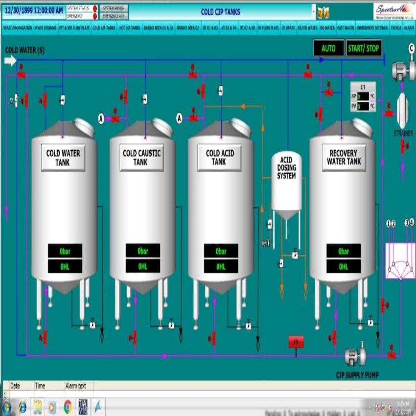Click the COLD CAUSTIC TANK label button
Screen dimensions: 416x416
tap(141, 157)
